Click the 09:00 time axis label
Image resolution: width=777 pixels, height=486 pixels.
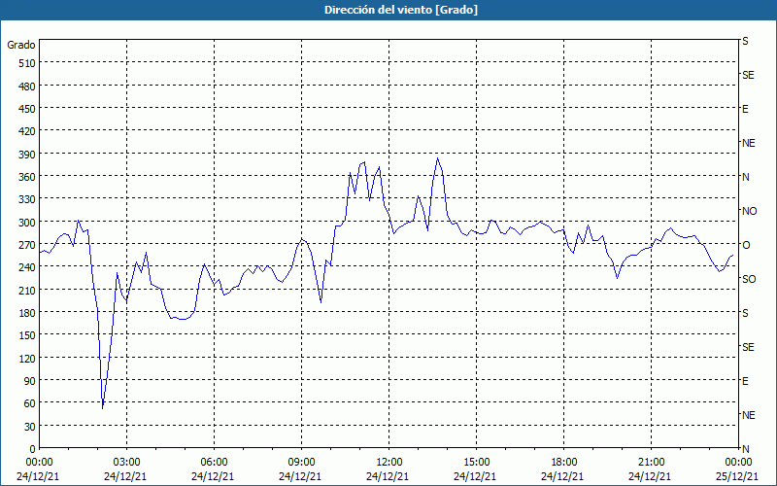coord(301,463)
